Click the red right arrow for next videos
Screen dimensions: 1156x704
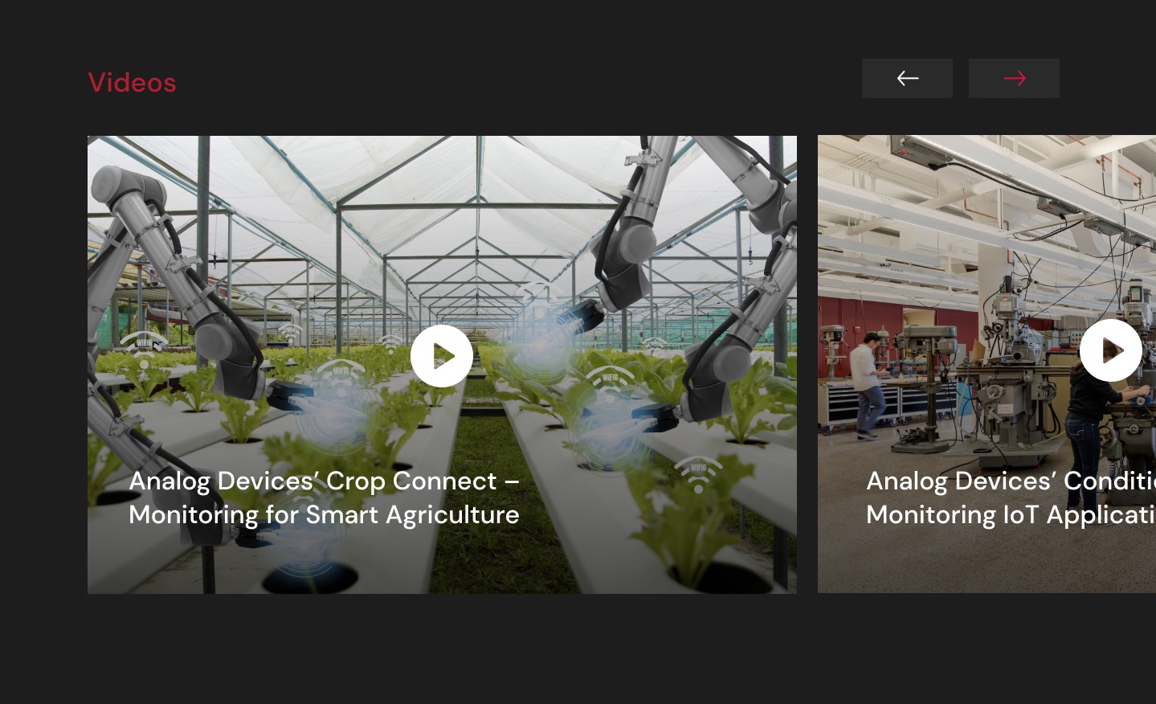[x=1014, y=78]
